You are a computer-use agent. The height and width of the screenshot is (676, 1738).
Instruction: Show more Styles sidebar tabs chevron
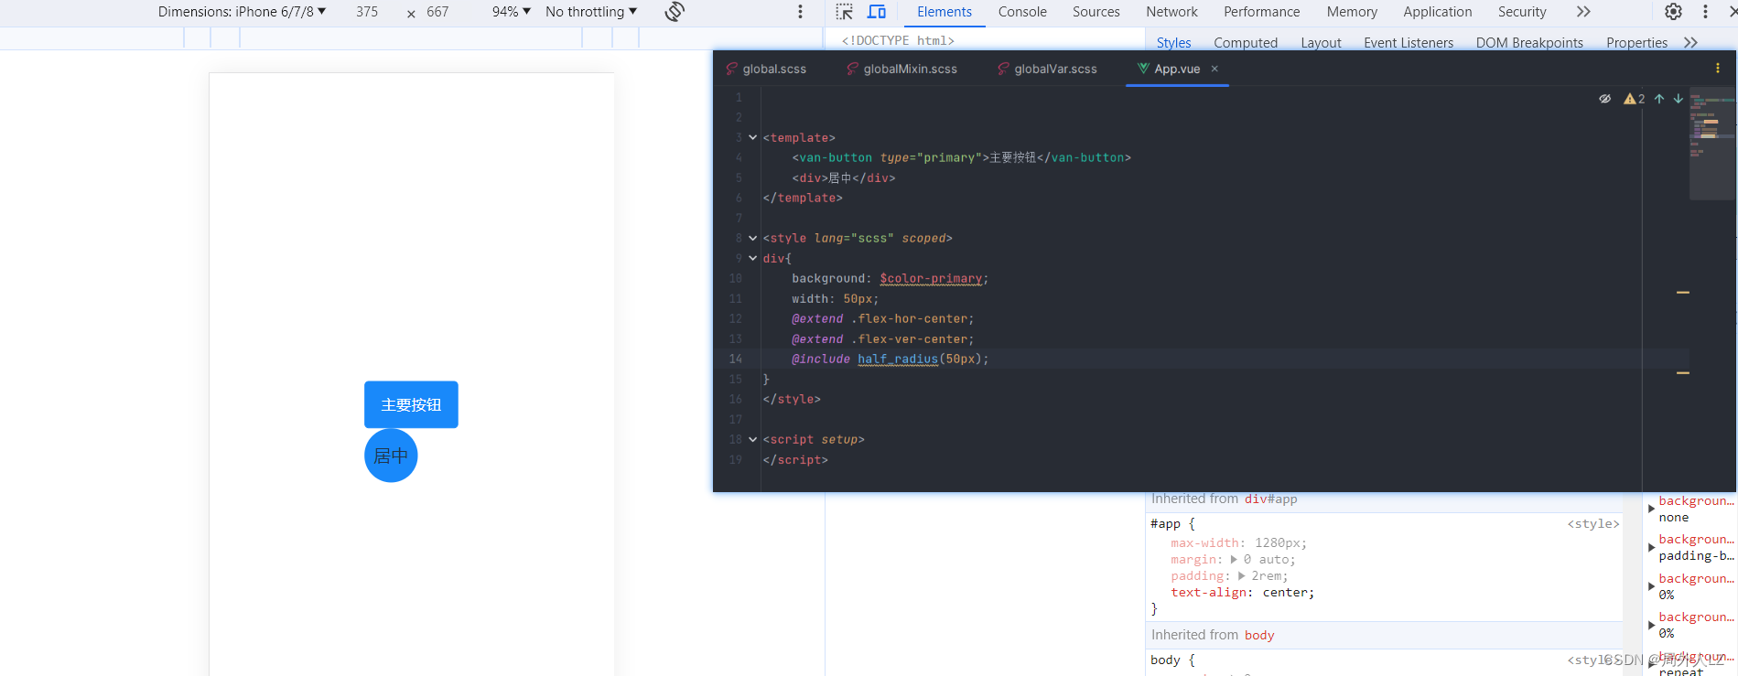pyautogui.click(x=1690, y=43)
